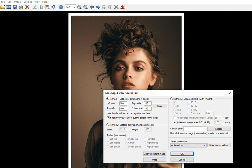Screen dimensions: 252x168
Task: Open the File menu
Action: point(3,2)
